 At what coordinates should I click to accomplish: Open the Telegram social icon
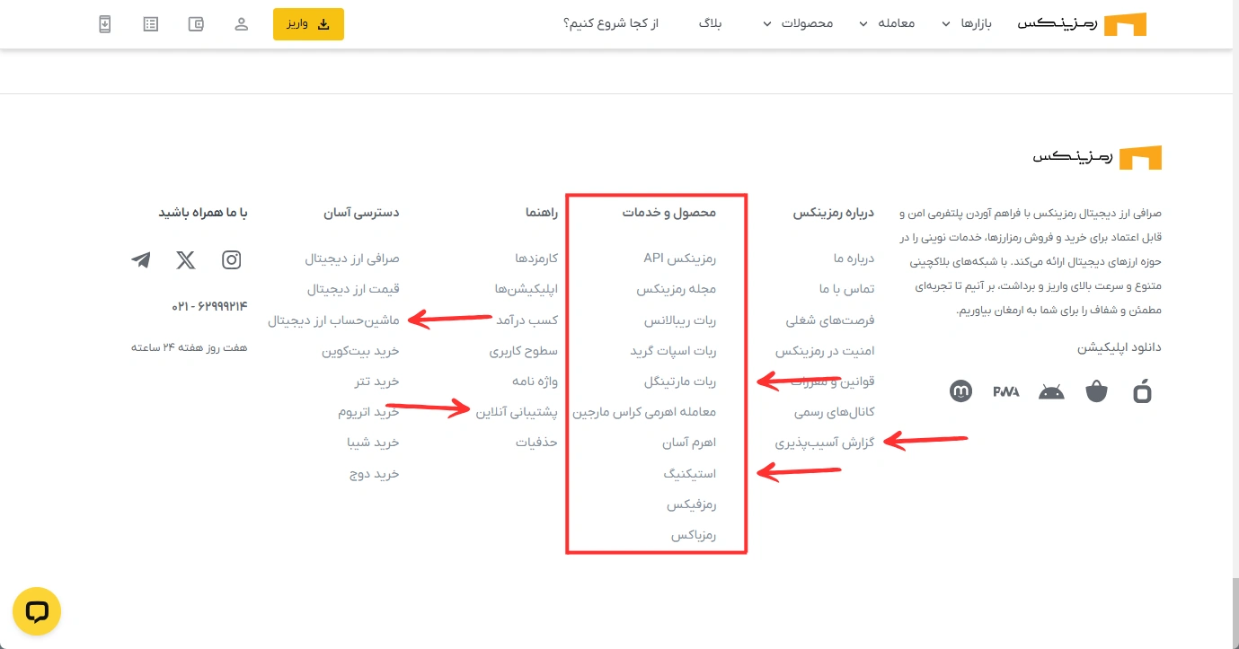point(141,260)
